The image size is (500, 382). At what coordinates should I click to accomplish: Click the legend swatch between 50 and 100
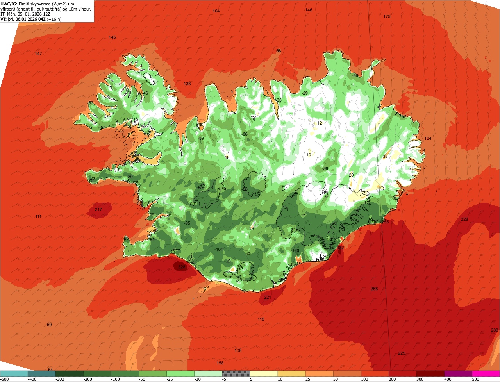[x=347, y=373]
